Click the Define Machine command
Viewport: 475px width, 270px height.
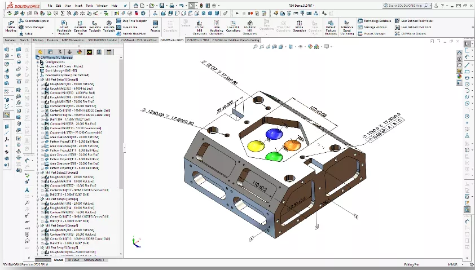pos(11,27)
